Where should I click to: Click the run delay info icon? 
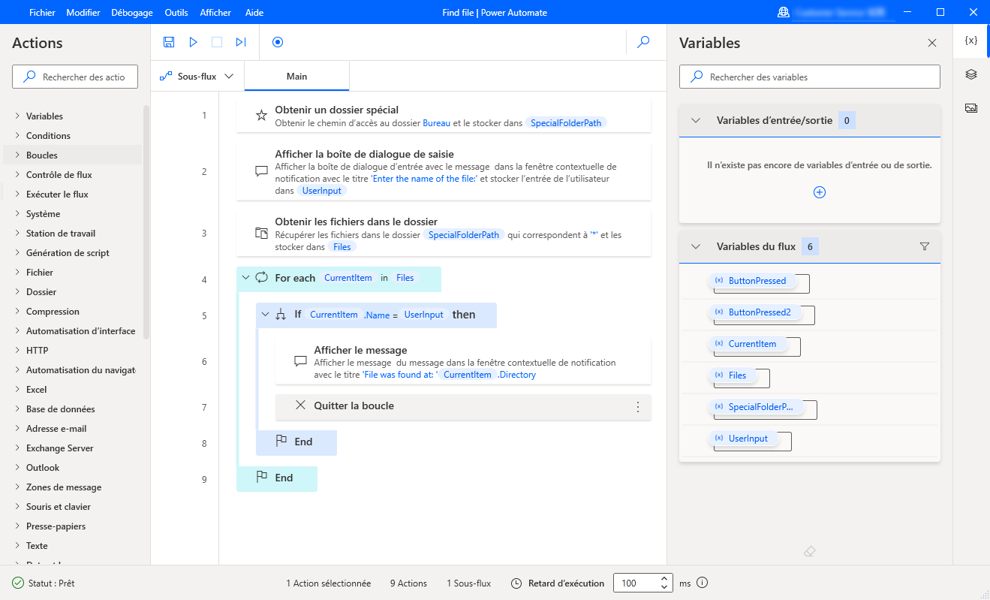tap(703, 583)
